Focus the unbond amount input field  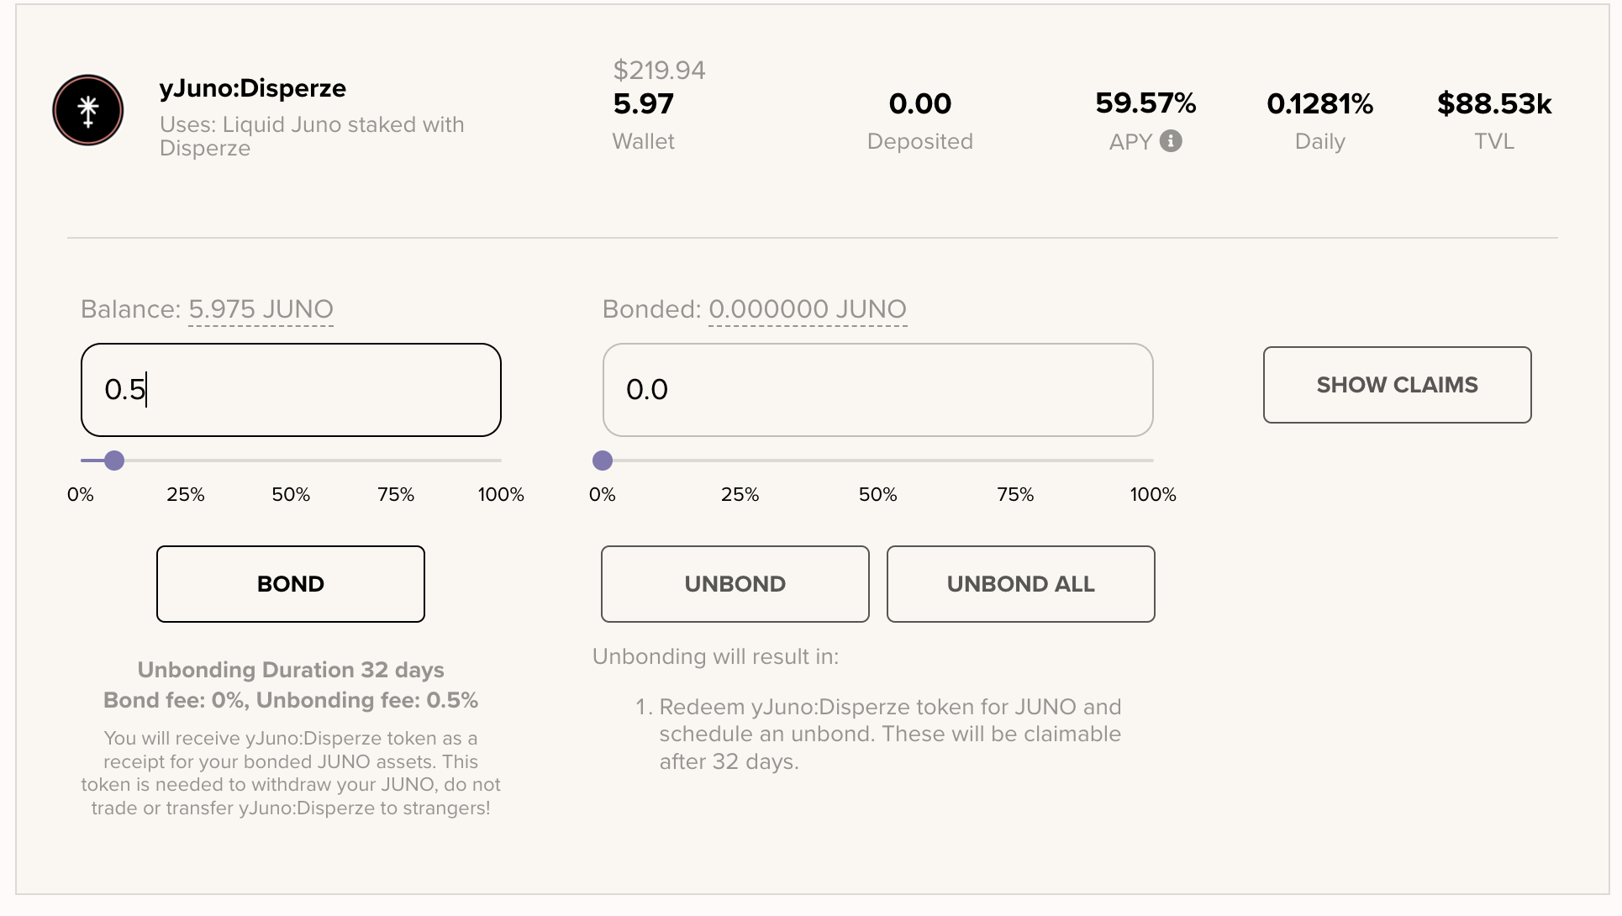[877, 390]
